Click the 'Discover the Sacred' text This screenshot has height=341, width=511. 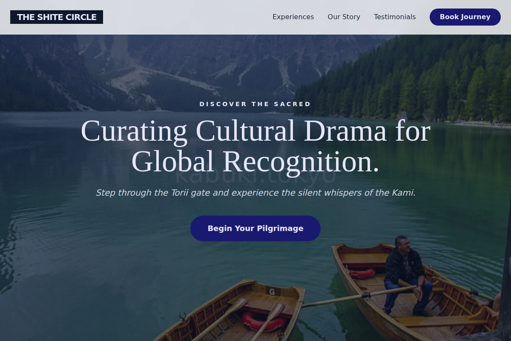click(x=255, y=104)
